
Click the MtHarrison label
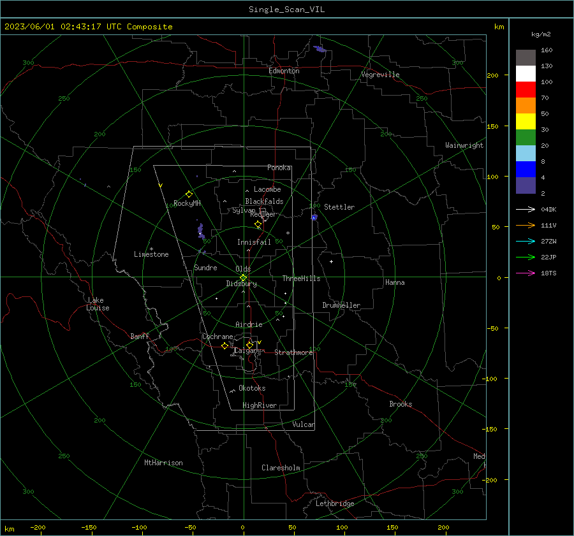163,463
